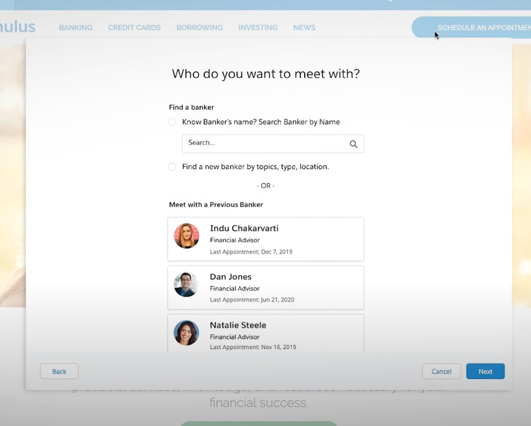Select the Search Banker by Name radio

pos(172,122)
